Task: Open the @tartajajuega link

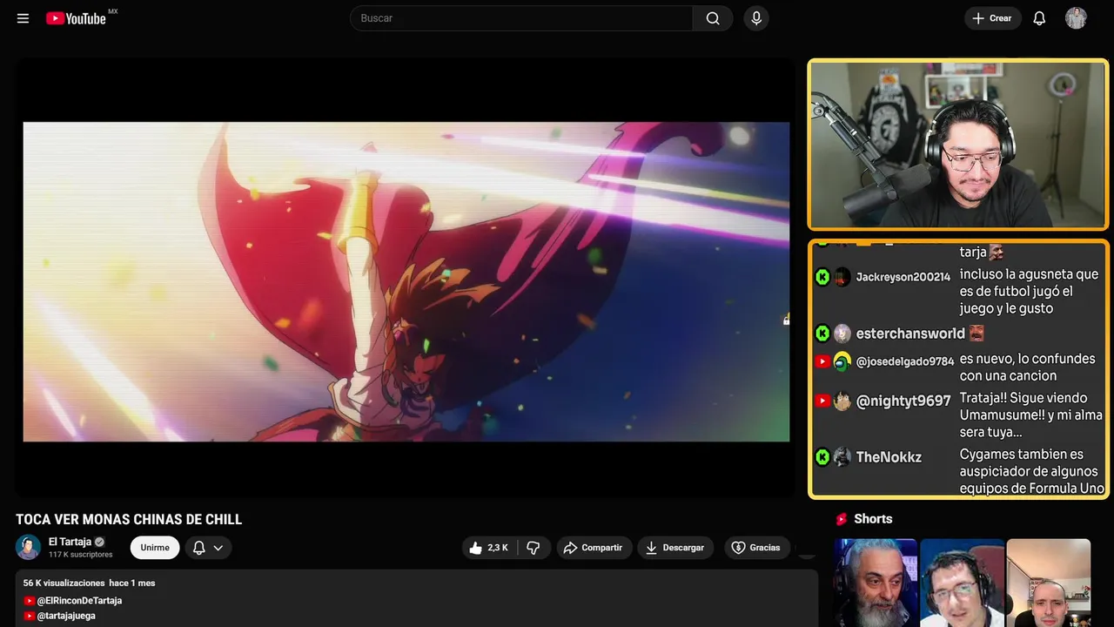Action: coord(66,616)
